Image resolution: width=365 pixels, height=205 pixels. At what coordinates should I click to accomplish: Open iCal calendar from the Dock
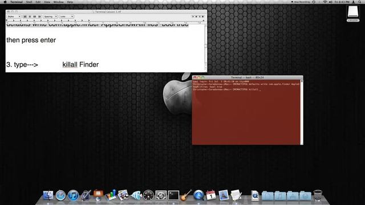[x=211, y=195]
